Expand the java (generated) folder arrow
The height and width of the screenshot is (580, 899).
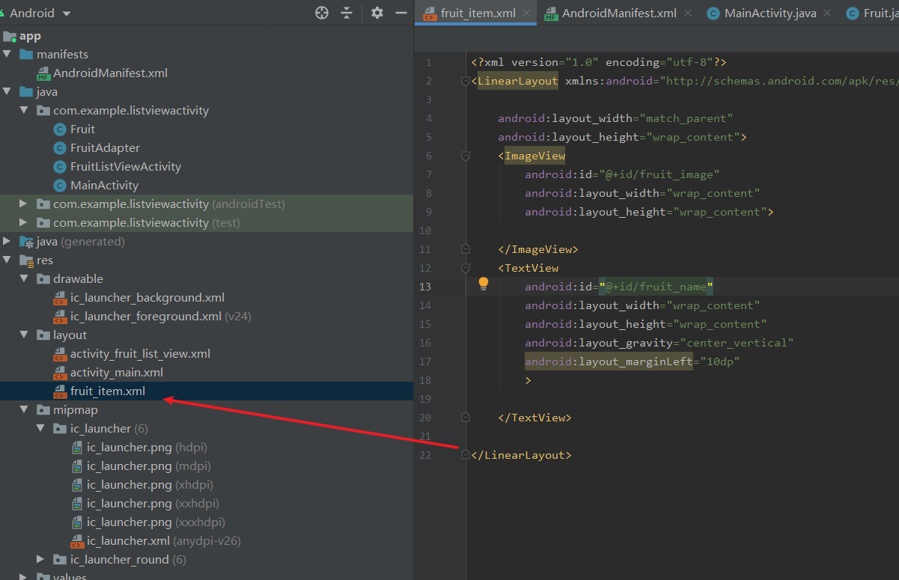tap(7, 242)
